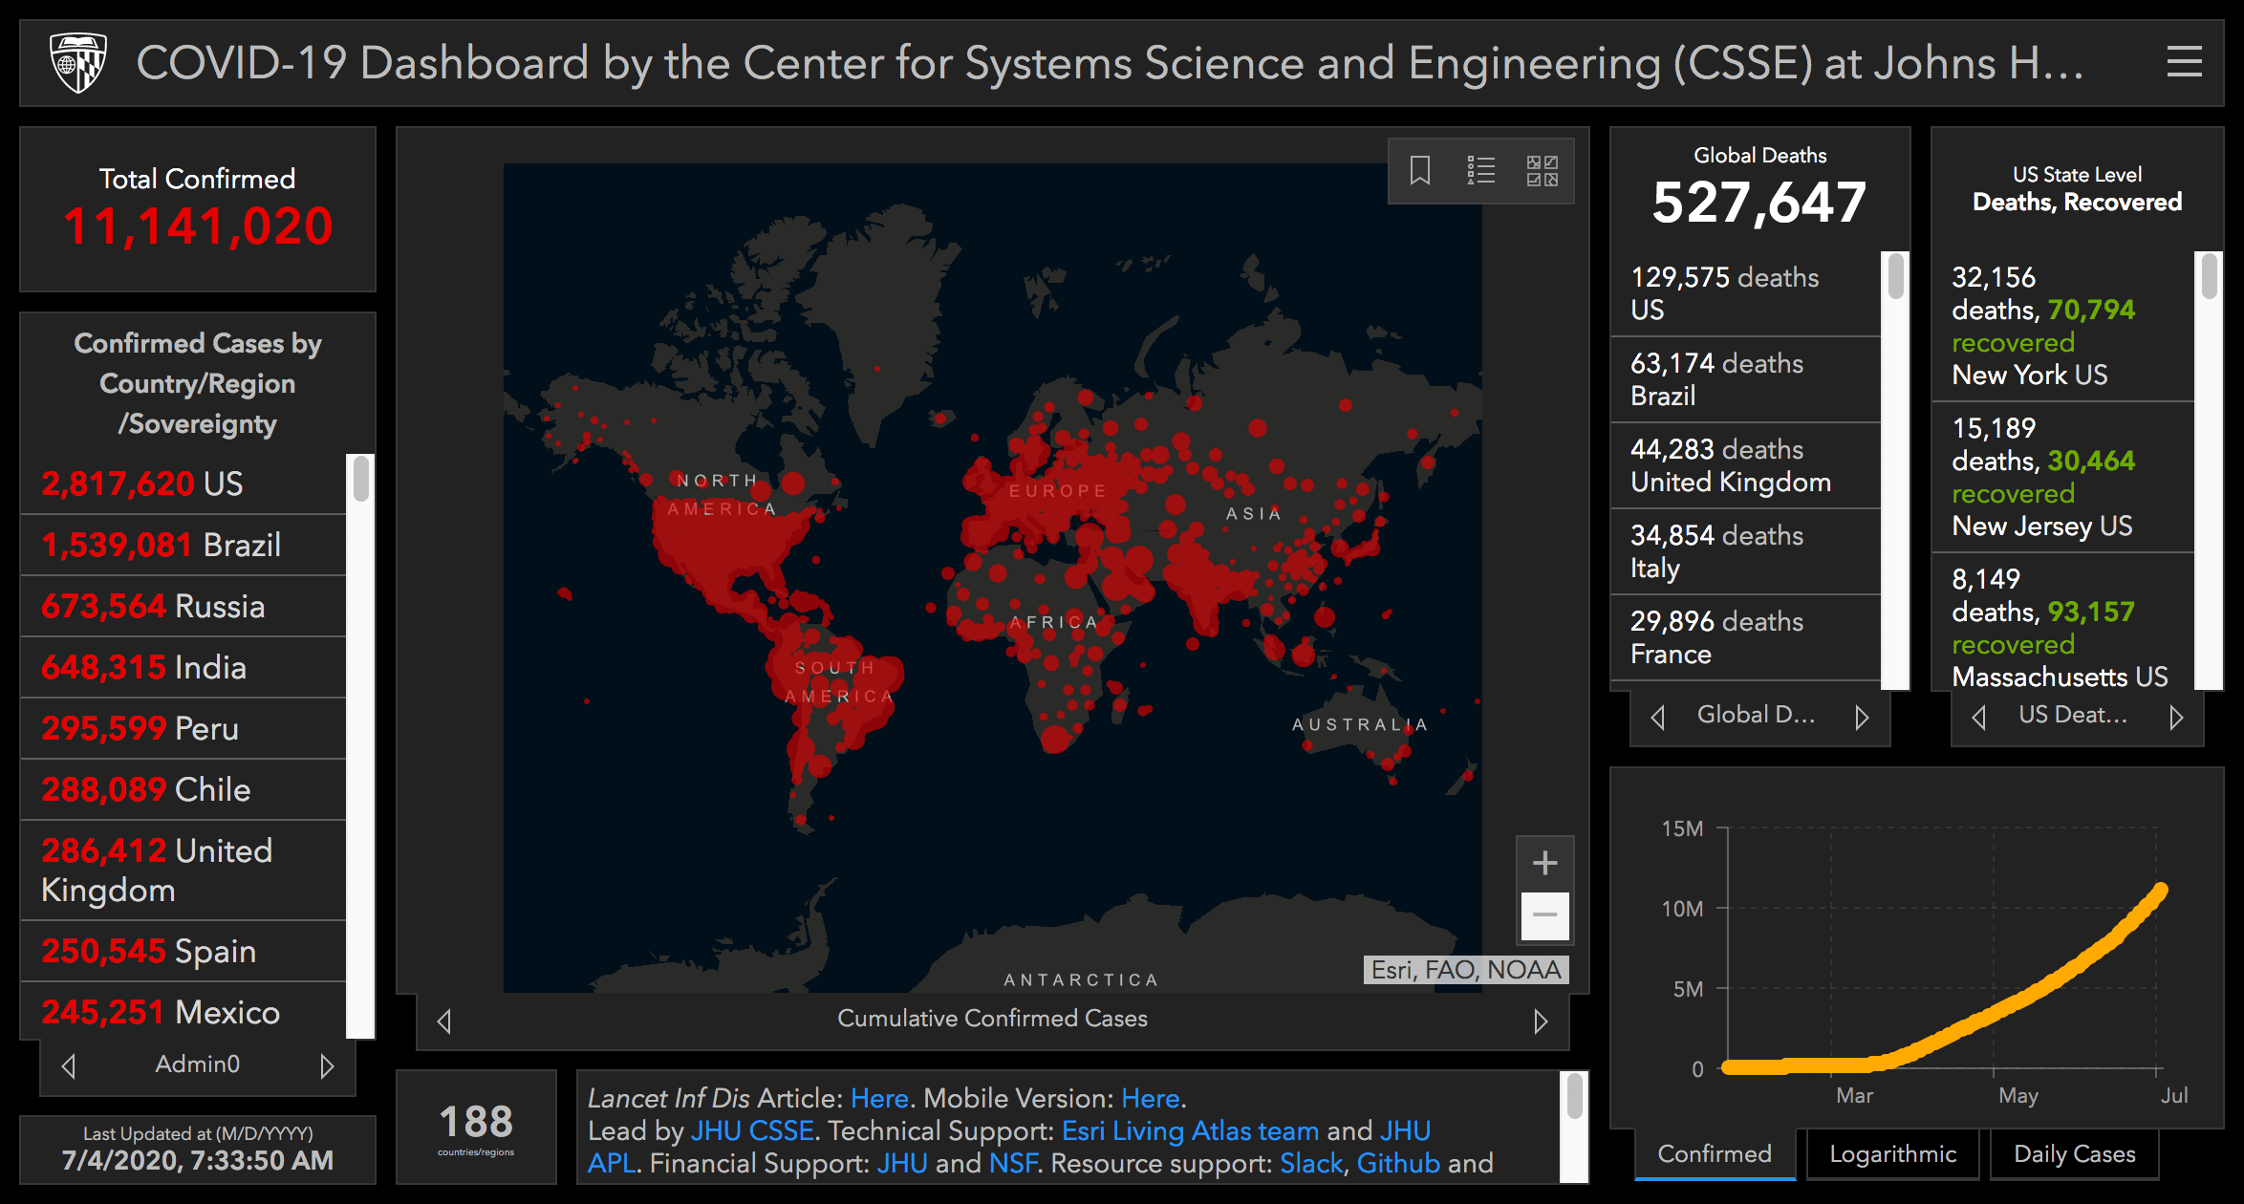Click the Global Deaths 527,647 figure
The width and height of the screenshot is (2244, 1204).
pos(1759,203)
